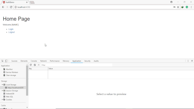Click the Manifest icon in sidebar

(x=4, y=69)
